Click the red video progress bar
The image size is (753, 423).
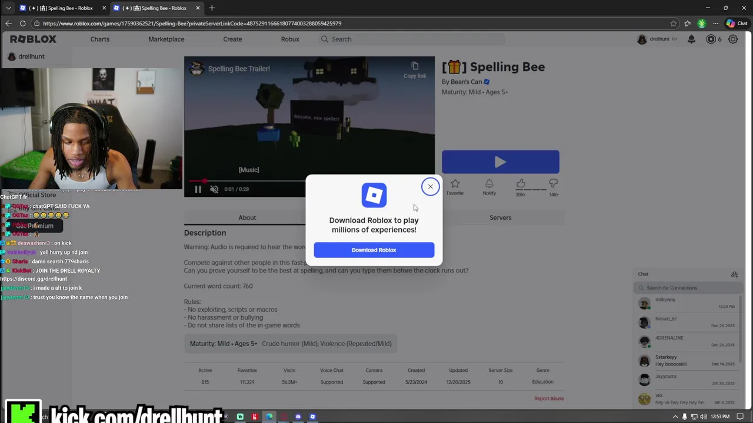click(x=197, y=182)
